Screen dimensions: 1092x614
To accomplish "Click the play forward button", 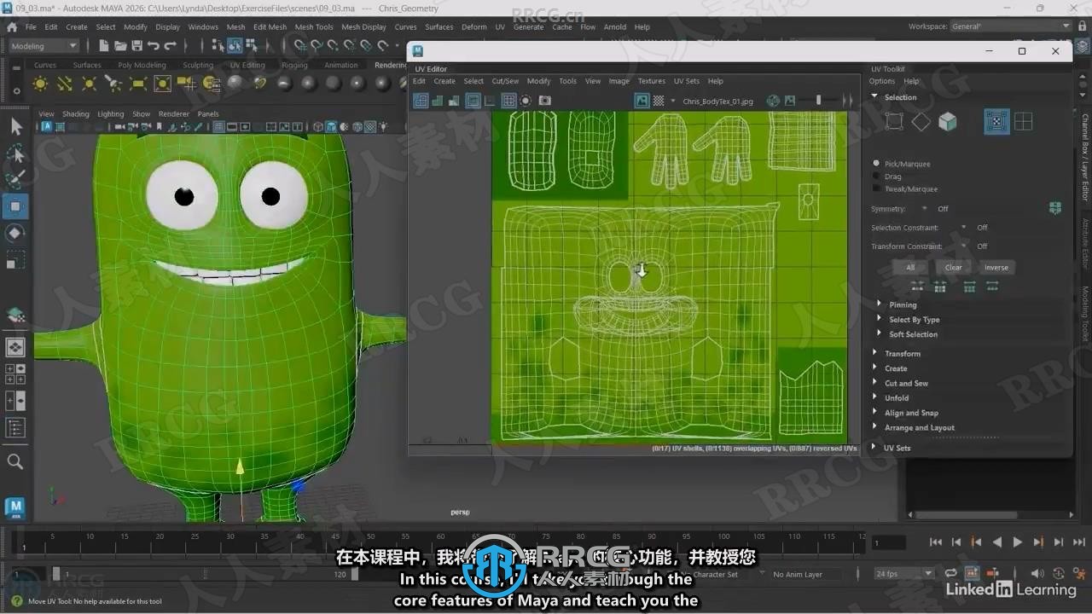I will [x=1017, y=542].
